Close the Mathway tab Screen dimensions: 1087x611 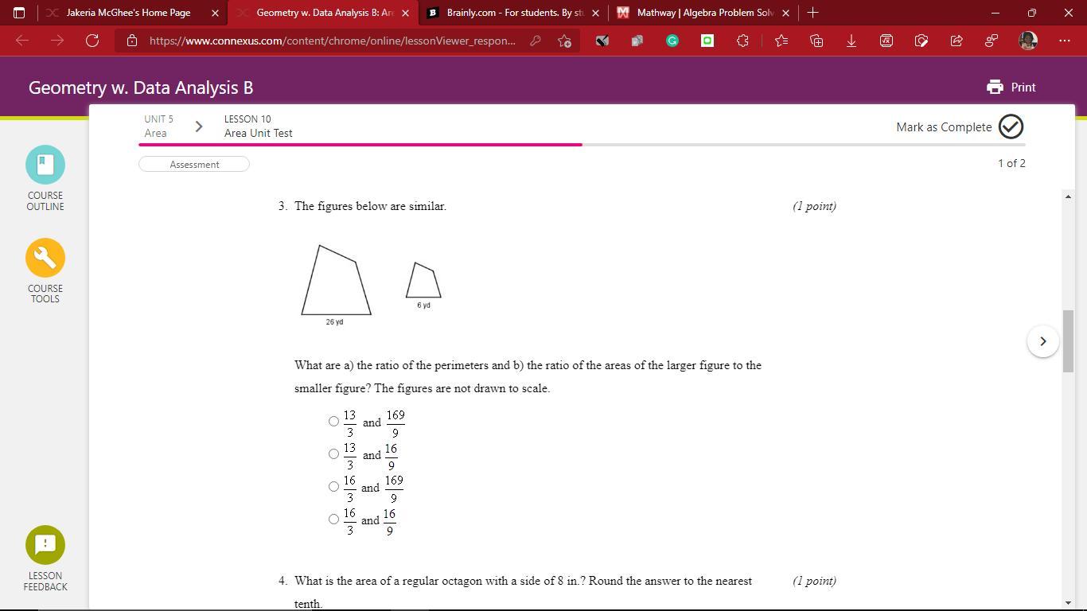[786, 13]
